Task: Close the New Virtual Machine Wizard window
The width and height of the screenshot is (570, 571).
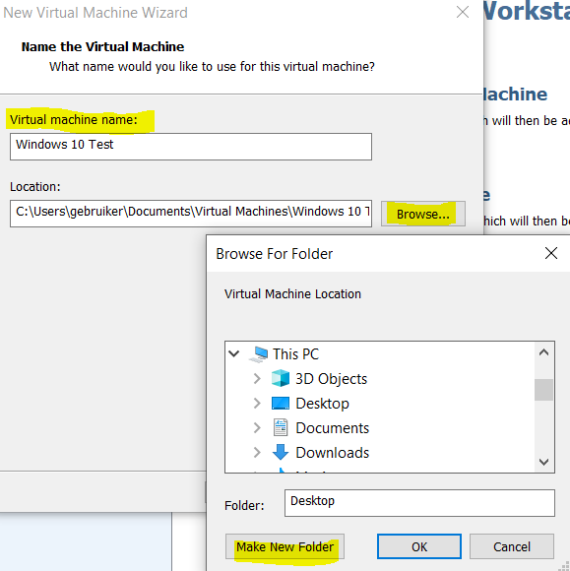Action: click(463, 13)
